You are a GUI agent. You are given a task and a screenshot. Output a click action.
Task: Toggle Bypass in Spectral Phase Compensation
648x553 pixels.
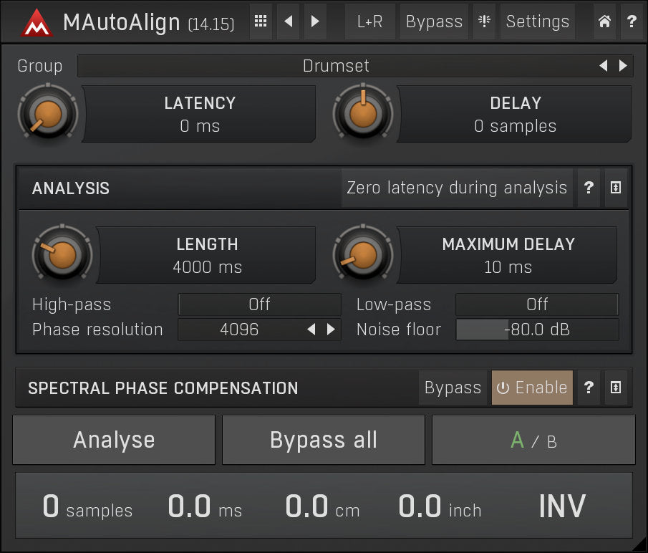(453, 388)
